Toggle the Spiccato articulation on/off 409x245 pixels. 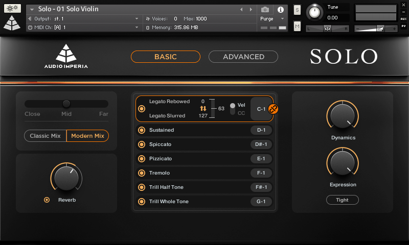click(142, 144)
